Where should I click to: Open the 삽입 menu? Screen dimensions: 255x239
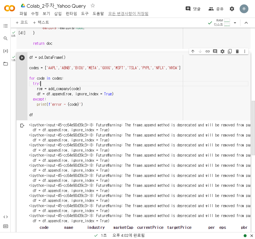58,13
